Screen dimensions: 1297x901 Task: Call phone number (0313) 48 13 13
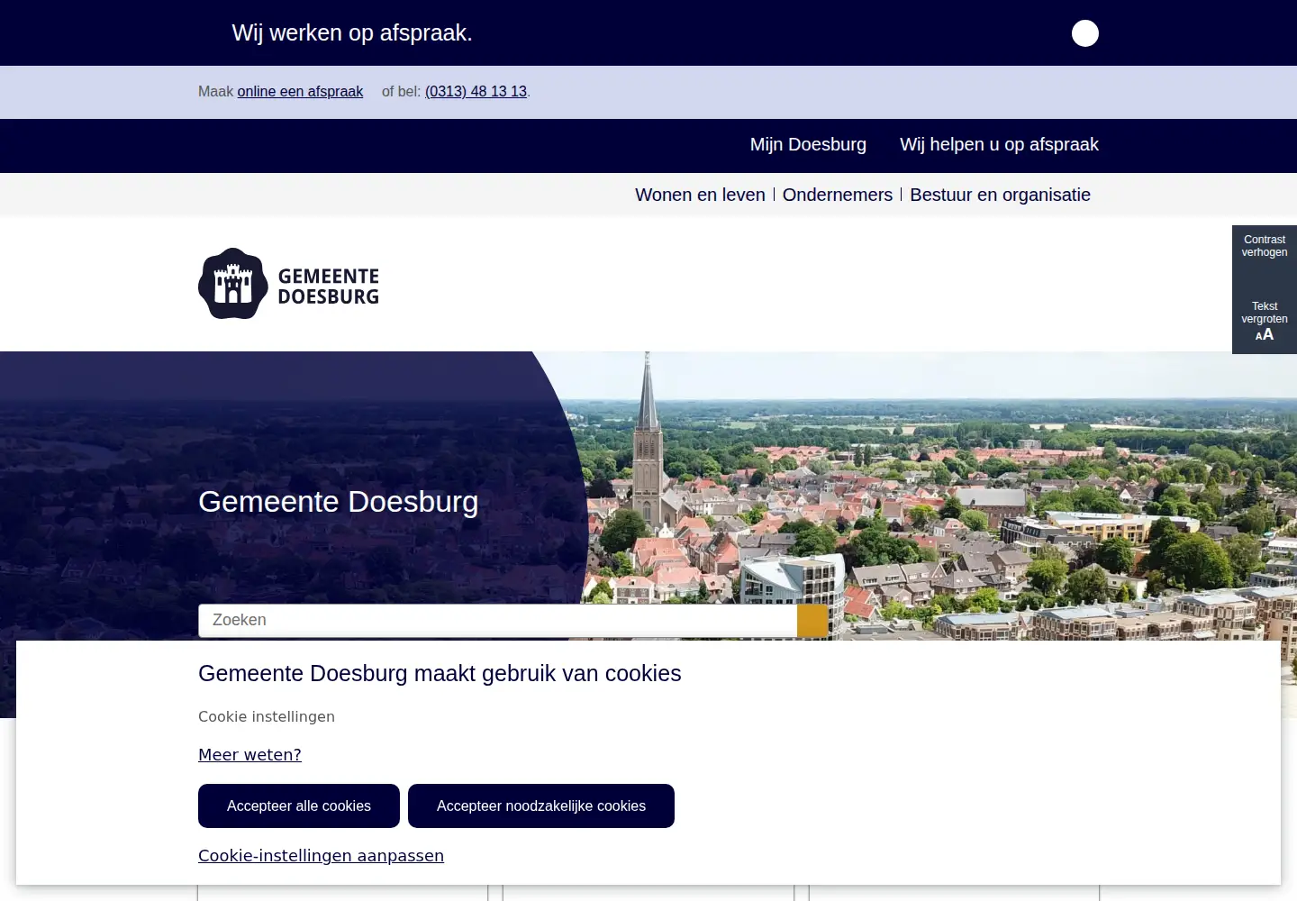coord(476,91)
